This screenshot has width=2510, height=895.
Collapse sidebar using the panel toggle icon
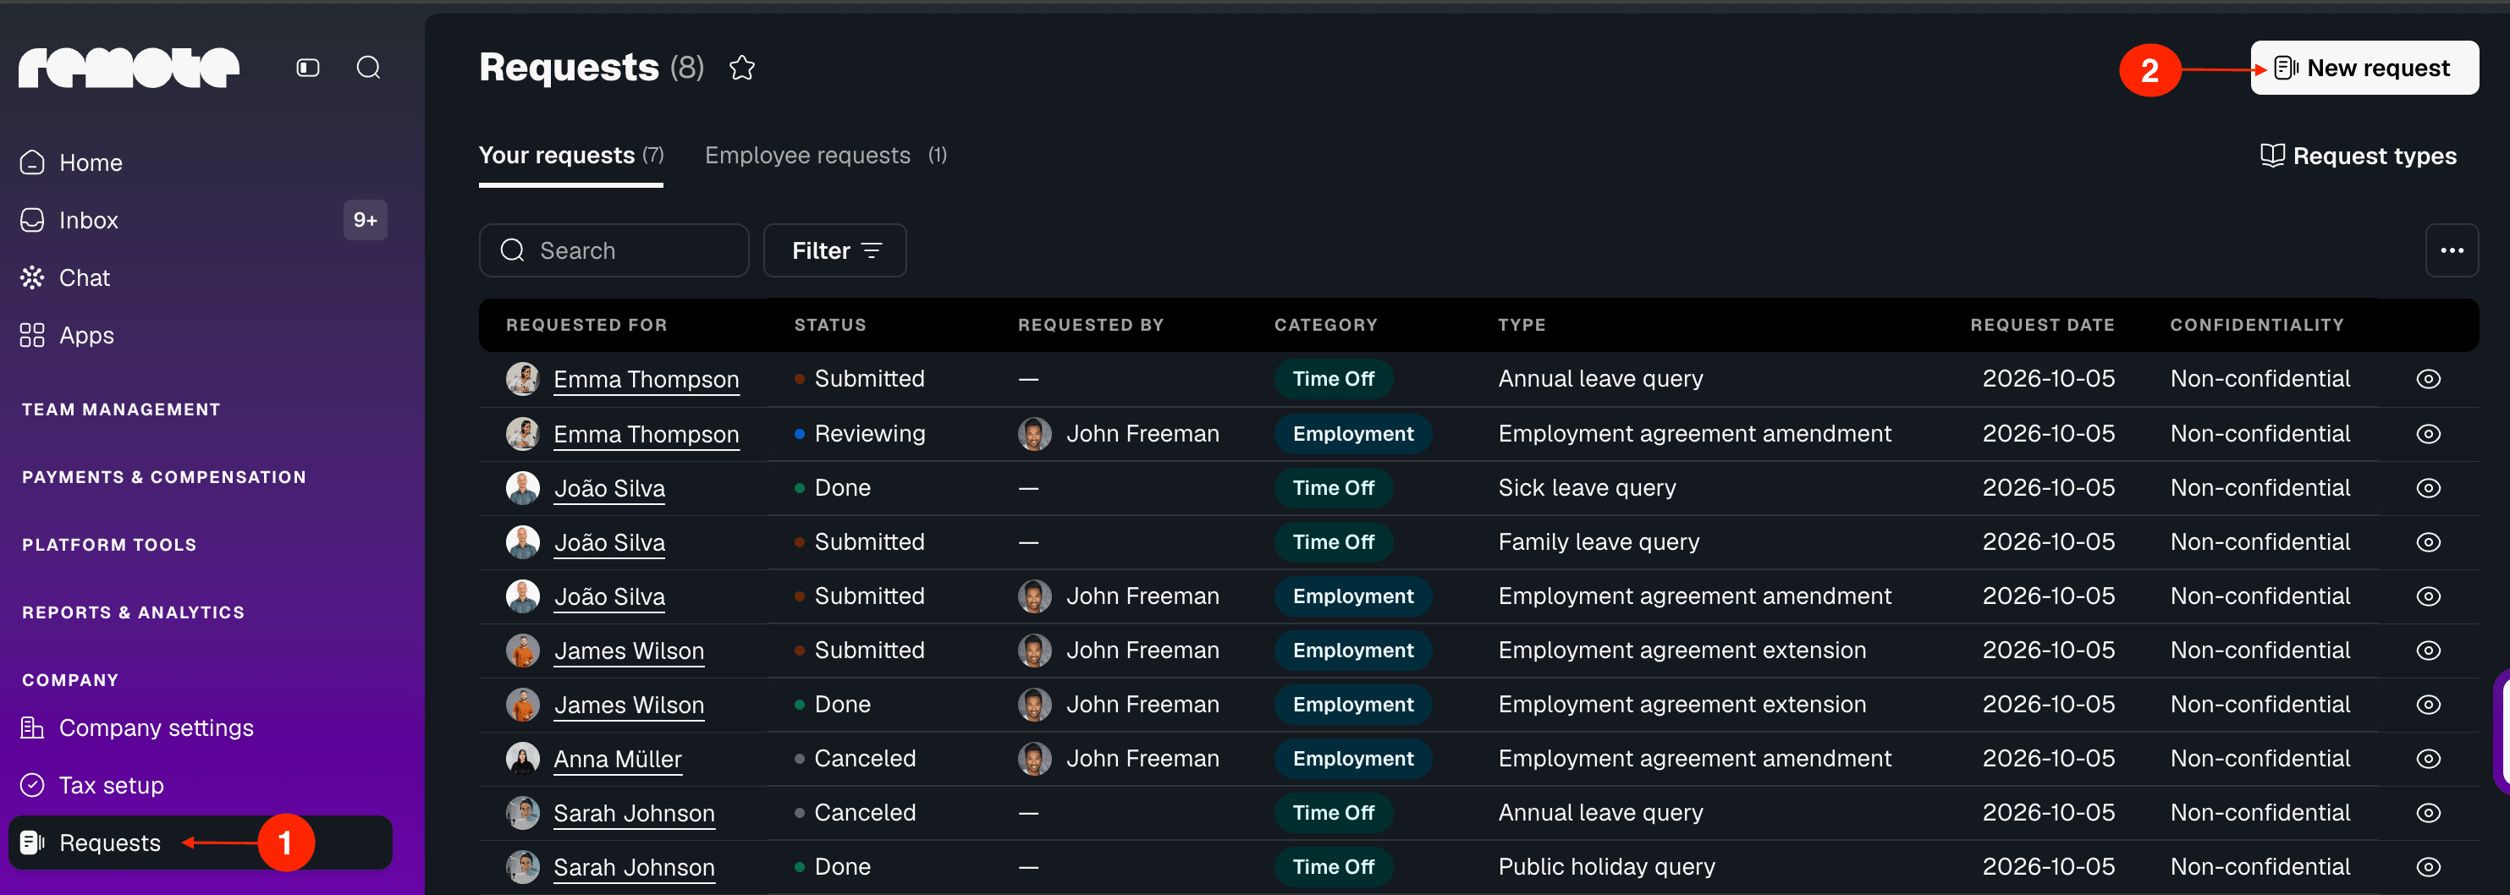308,67
